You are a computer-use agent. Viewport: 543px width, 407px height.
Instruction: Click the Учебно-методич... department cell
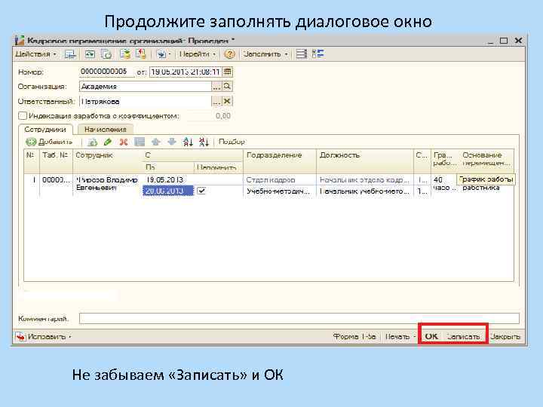point(278,191)
